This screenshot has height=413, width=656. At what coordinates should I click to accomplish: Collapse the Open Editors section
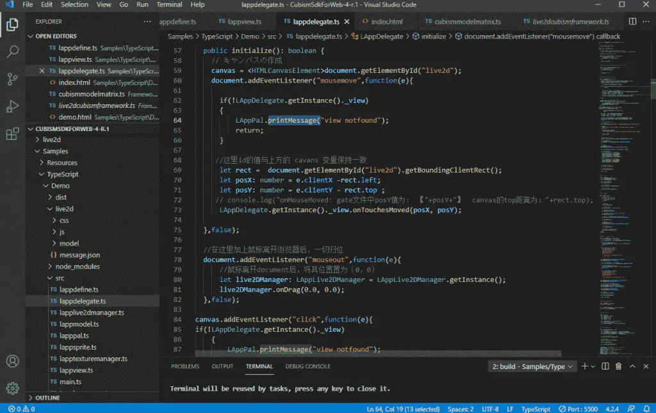coord(30,36)
